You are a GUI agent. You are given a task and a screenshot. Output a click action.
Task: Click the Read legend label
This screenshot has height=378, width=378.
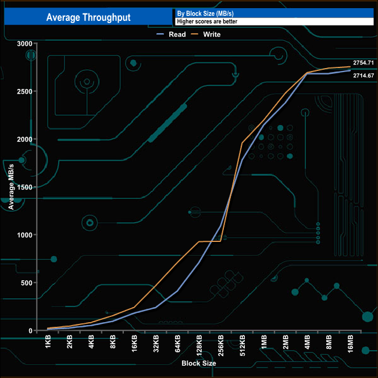(177, 34)
